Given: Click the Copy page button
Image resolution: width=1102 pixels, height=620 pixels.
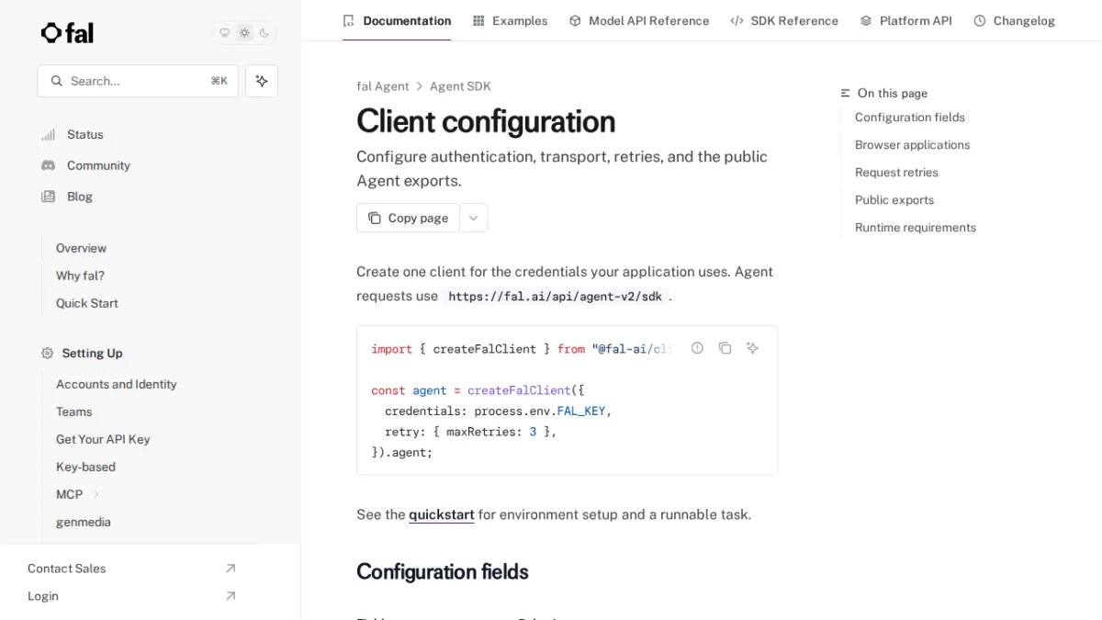Looking at the screenshot, I should [x=408, y=218].
